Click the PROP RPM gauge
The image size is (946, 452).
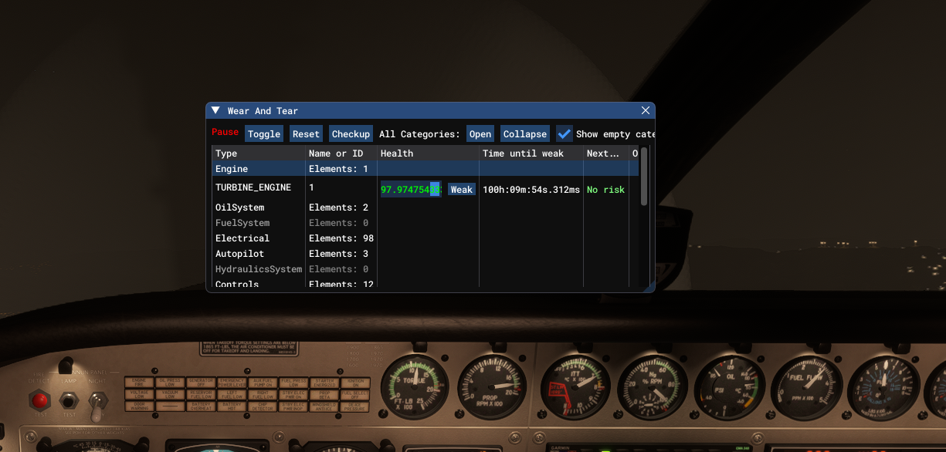coord(491,386)
